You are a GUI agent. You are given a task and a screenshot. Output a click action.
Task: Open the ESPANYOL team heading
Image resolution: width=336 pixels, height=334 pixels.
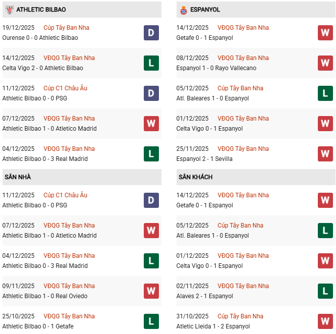205,10
